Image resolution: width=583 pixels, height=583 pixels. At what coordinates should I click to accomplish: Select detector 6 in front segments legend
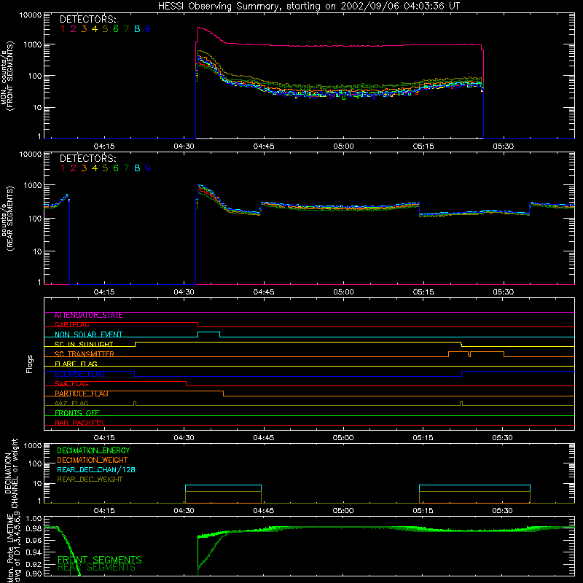point(116,29)
